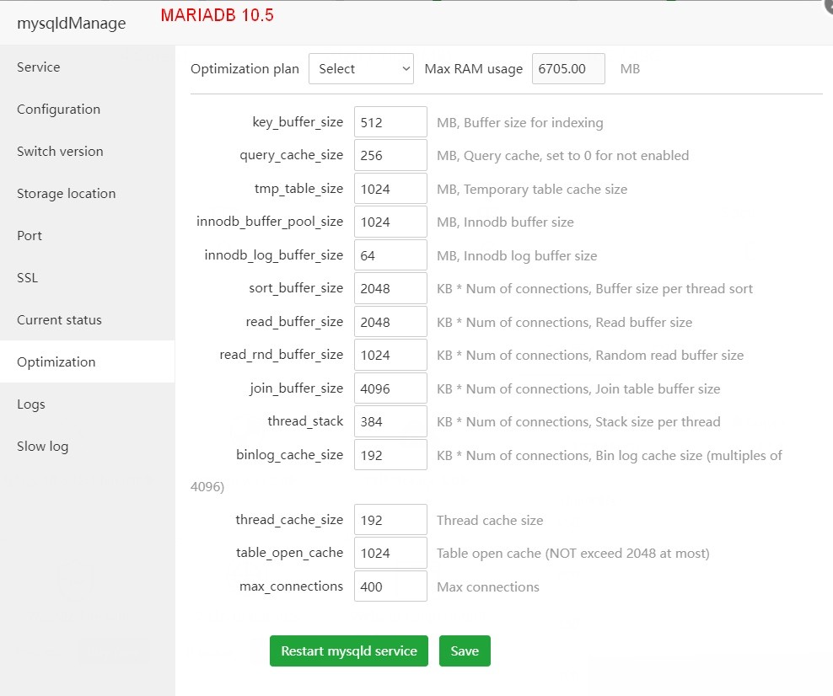The image size is (833, 696).
Task: Click the Optimization plan label
Action: coord(245,69)
